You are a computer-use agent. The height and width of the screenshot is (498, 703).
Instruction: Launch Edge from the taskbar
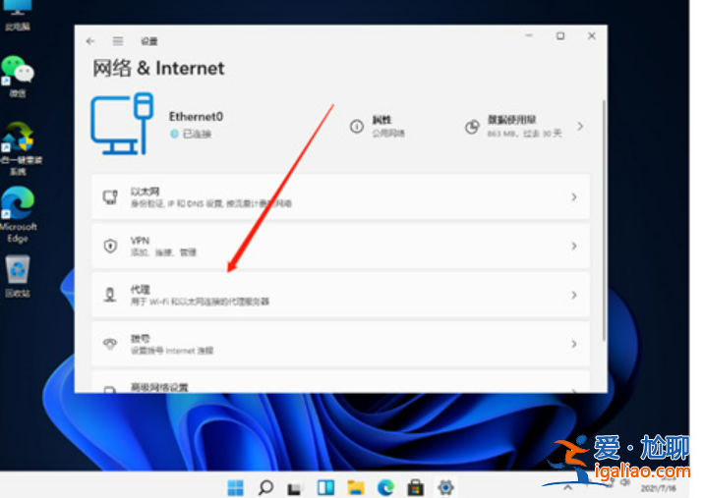(385, 487)
